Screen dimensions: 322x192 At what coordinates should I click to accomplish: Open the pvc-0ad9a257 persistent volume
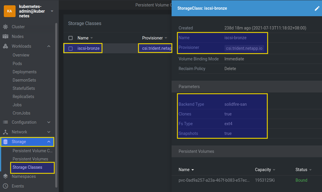click(214, 180)
